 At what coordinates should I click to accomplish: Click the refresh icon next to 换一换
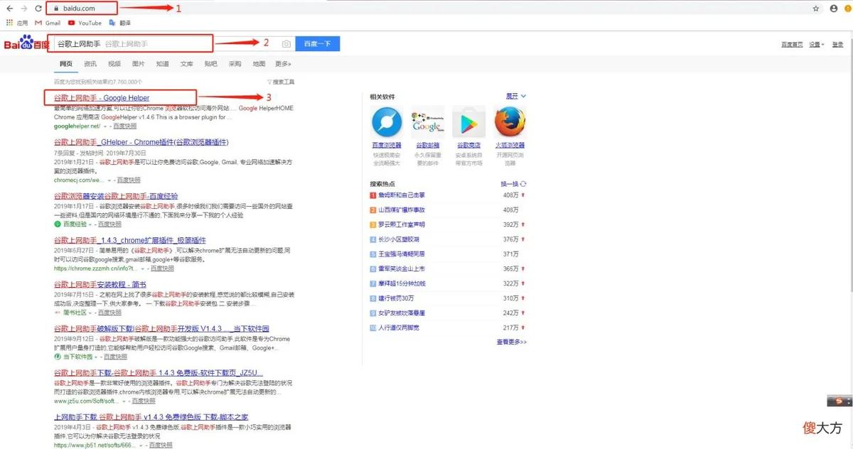(523, 184)
